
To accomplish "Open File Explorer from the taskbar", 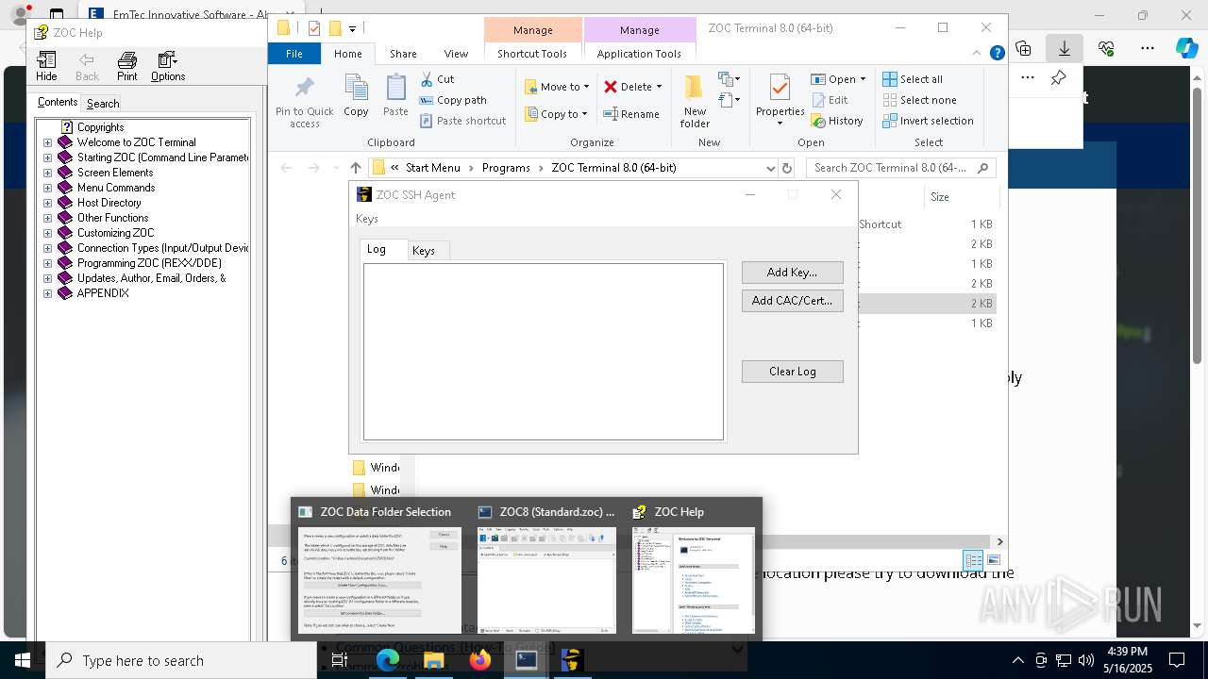I will click(x=434, y=660).
